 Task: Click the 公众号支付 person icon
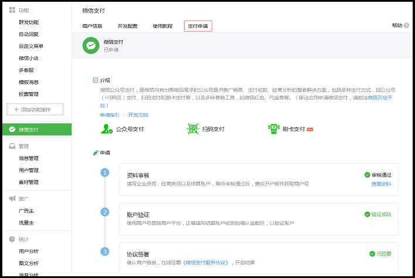tap(107, 129)
